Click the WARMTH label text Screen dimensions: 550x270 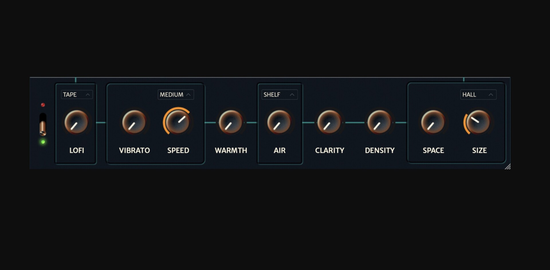coord(231,150)
